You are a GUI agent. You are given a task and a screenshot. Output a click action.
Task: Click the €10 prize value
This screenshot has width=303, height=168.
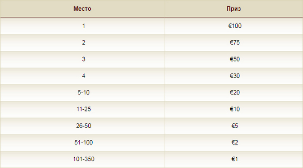[x=234, y=109]
